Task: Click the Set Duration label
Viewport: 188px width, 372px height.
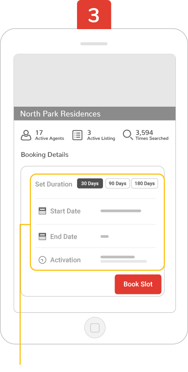Action: pyautogui.click(x=54, y=184)
